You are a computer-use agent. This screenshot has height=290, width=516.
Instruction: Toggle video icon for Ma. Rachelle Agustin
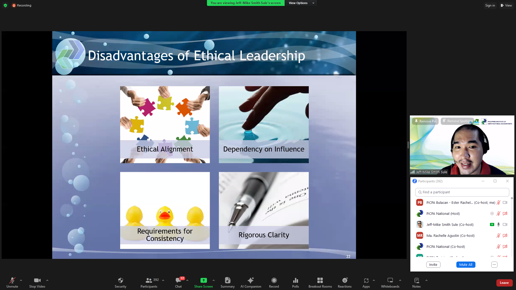[x=505, y=236]
